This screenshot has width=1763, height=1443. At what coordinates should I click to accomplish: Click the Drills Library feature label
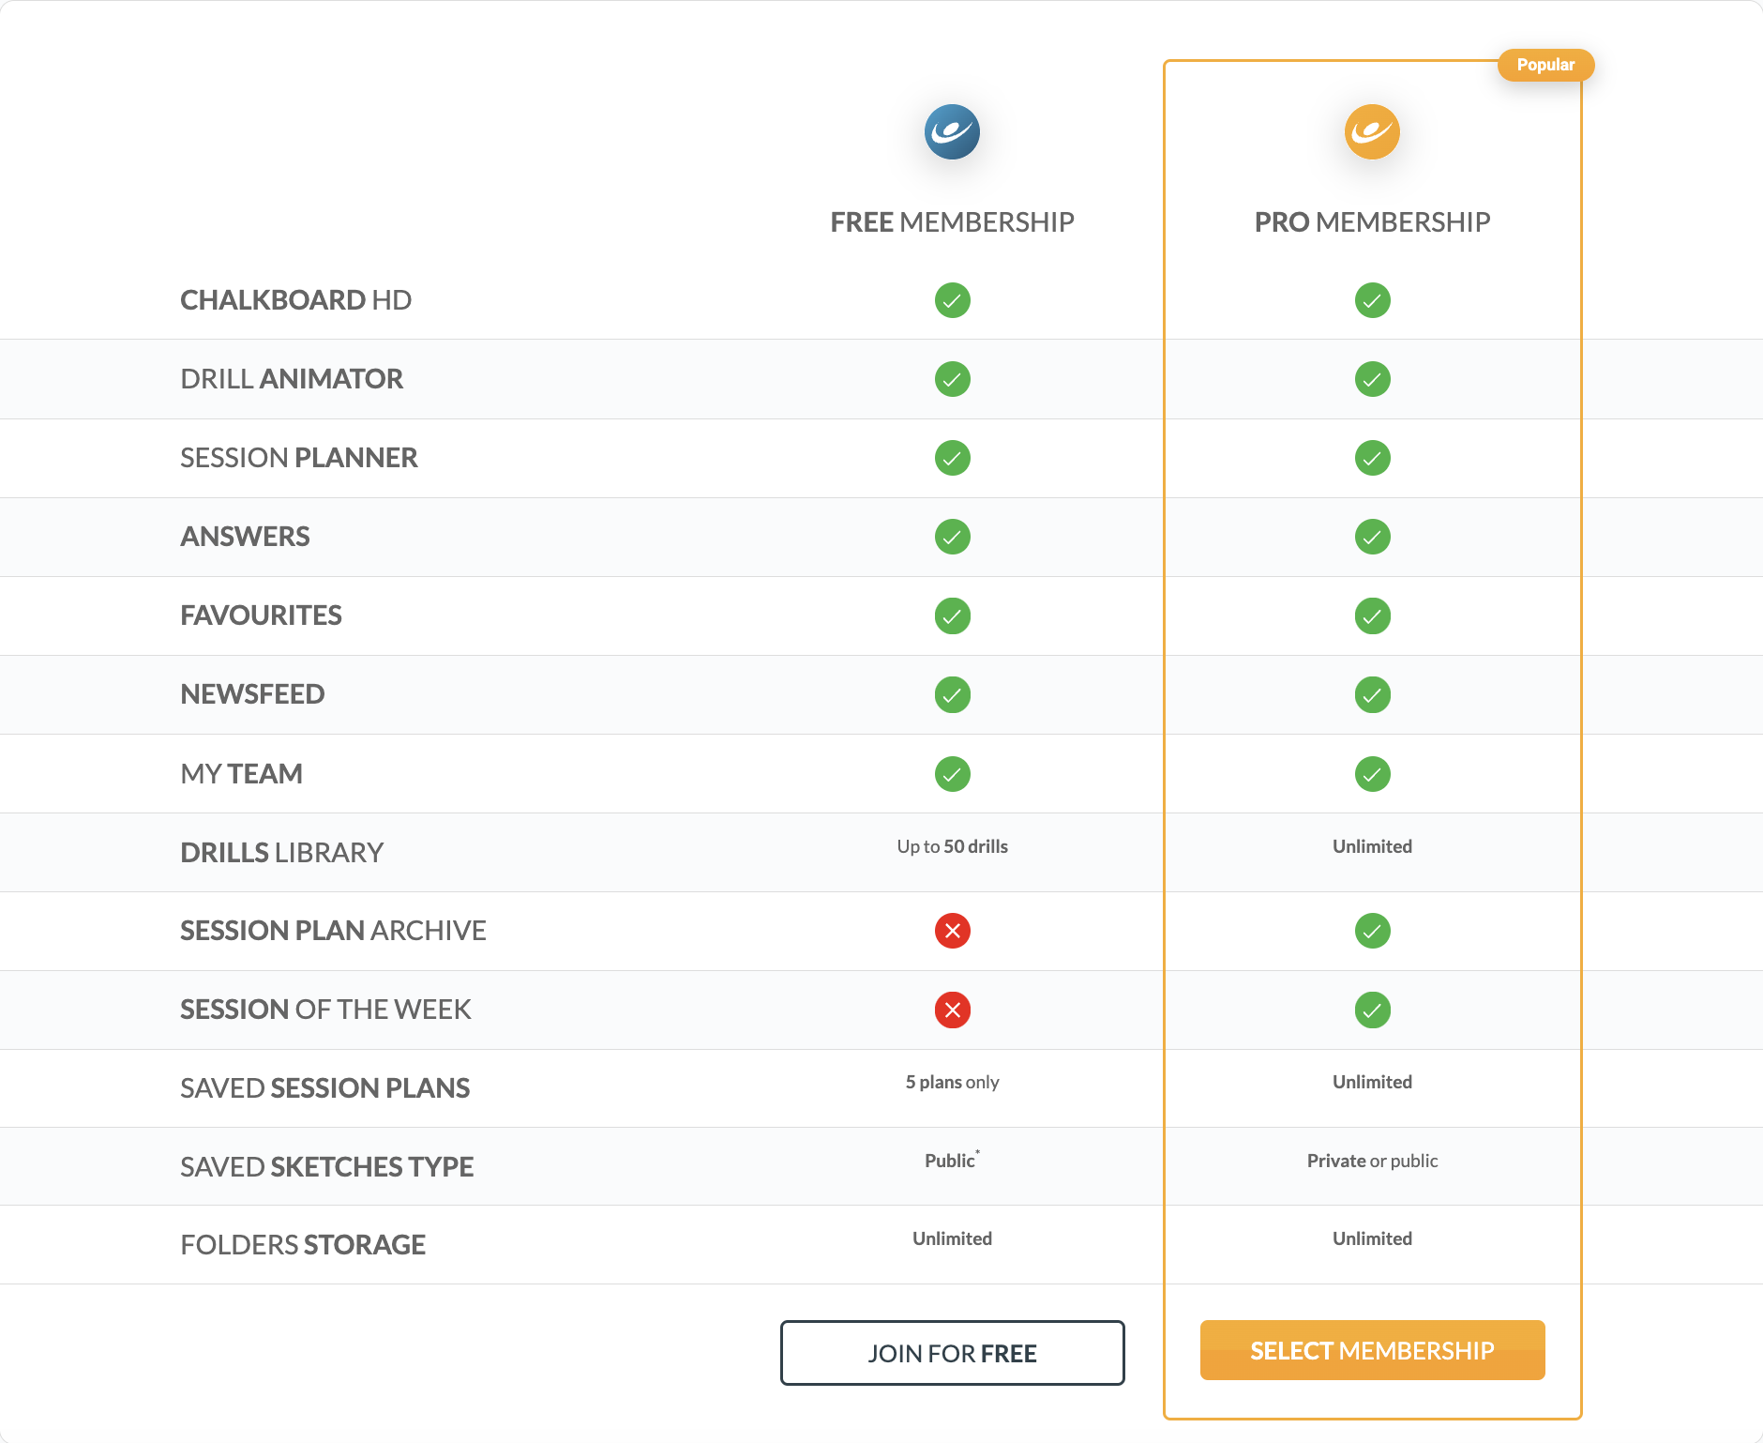pos(281,852)
